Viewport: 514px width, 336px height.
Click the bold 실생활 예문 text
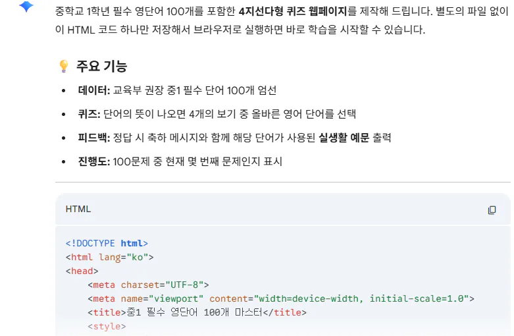point(344,138)
